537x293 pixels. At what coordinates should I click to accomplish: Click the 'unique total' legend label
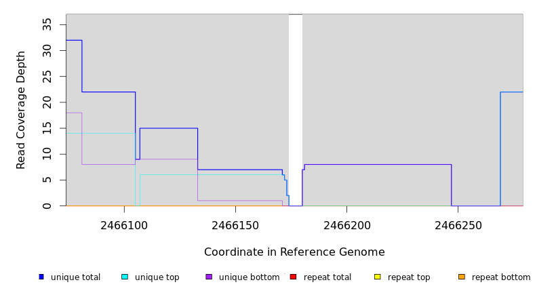coord(75,277)
